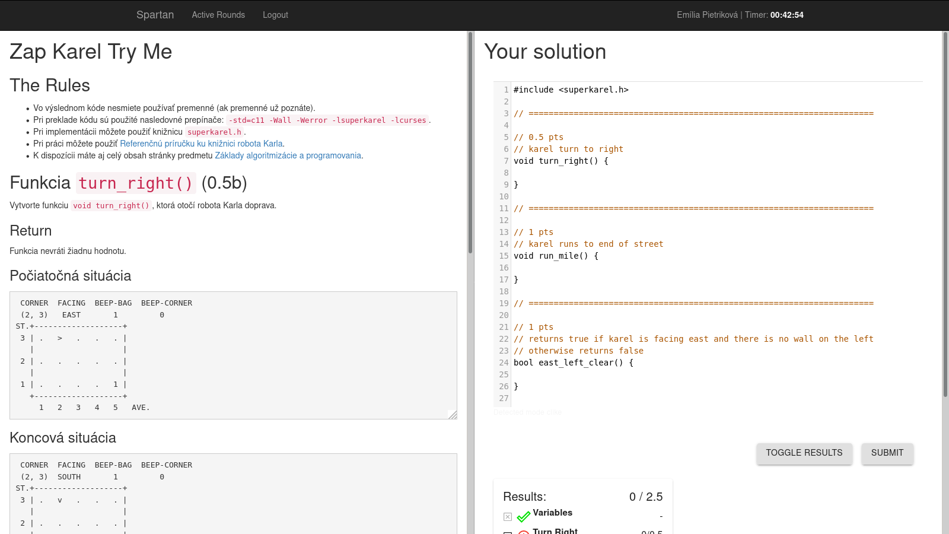
Task: Click the 'void turn_right()' inline code in description
Action: [x=112, y=206]
